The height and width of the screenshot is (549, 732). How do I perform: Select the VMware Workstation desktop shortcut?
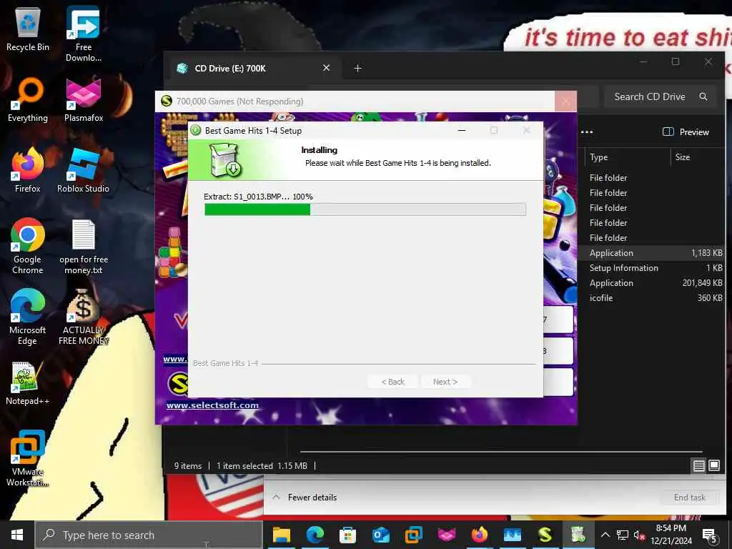coord(28,458)
